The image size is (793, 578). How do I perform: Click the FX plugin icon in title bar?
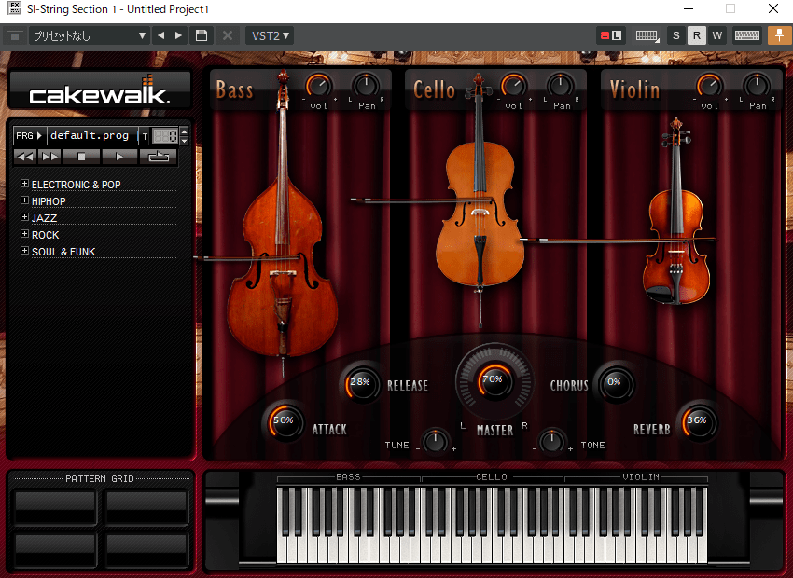click(x=14, y=8)
